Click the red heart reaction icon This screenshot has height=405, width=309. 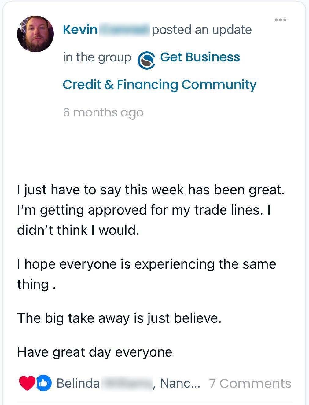click(27, 383)
